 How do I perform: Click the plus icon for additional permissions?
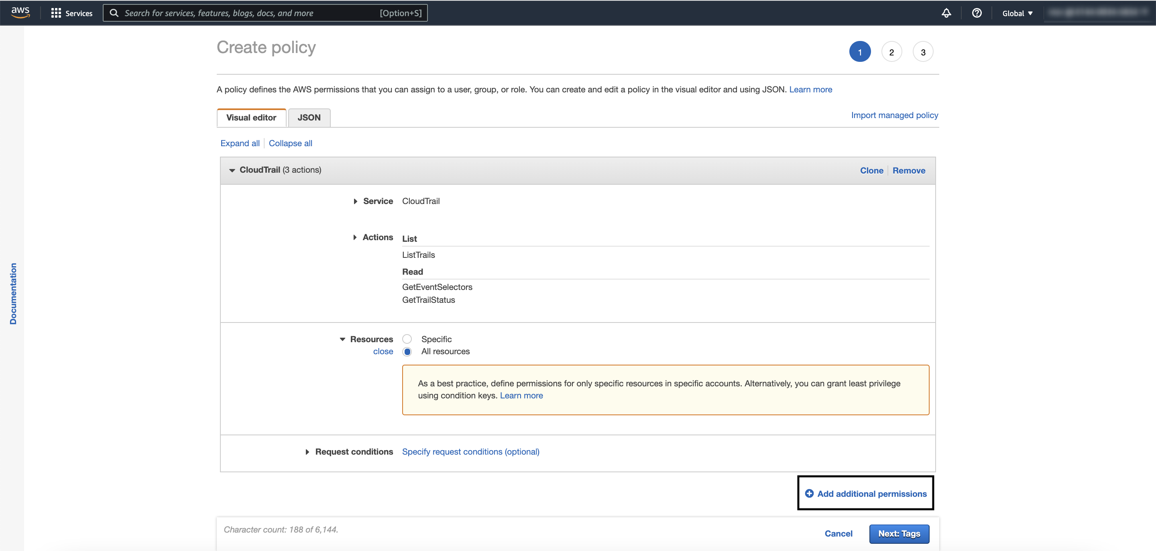click(809, 494)
